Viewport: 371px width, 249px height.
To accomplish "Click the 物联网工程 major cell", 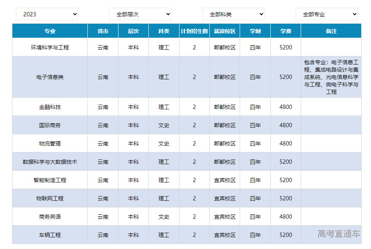I will pos(50,198).
